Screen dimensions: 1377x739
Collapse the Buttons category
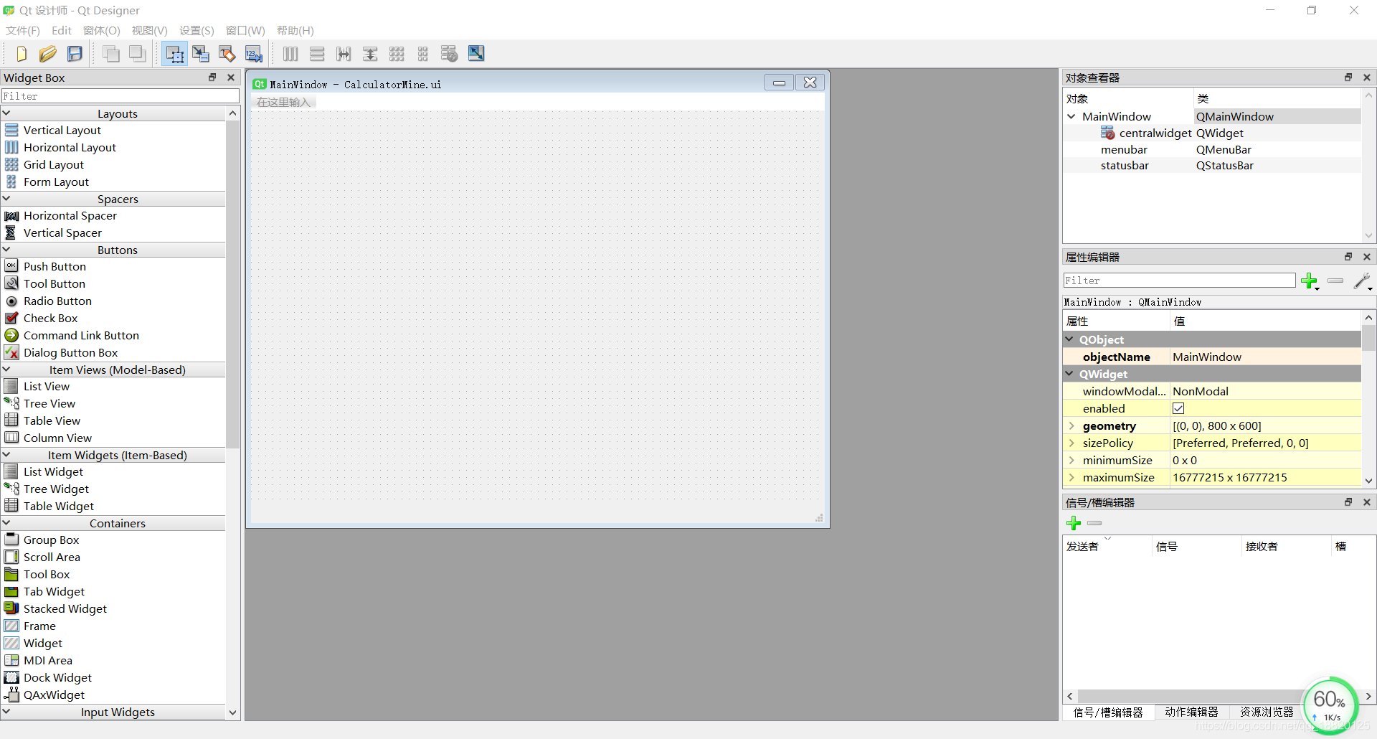[x=6, y=250]
